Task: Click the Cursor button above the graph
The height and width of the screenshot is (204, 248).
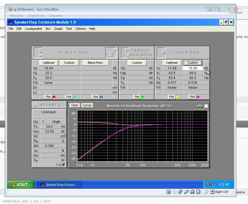Action: [x=87, y=105]
